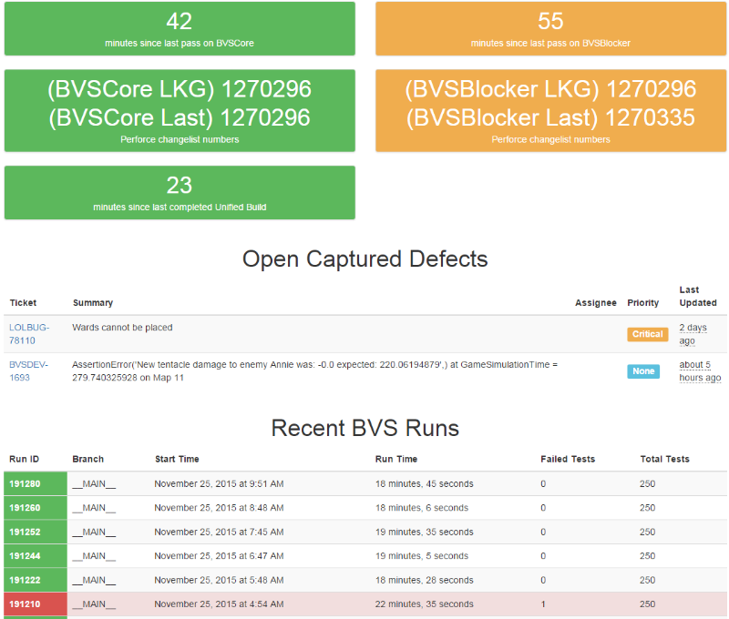Click the 42 minutes BVSCore panel
The image size is (729, 619).
[180, 29]
